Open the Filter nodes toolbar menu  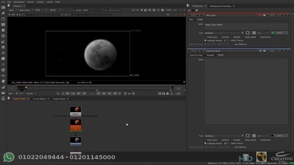pyautogui.click(x=3, y=36)
